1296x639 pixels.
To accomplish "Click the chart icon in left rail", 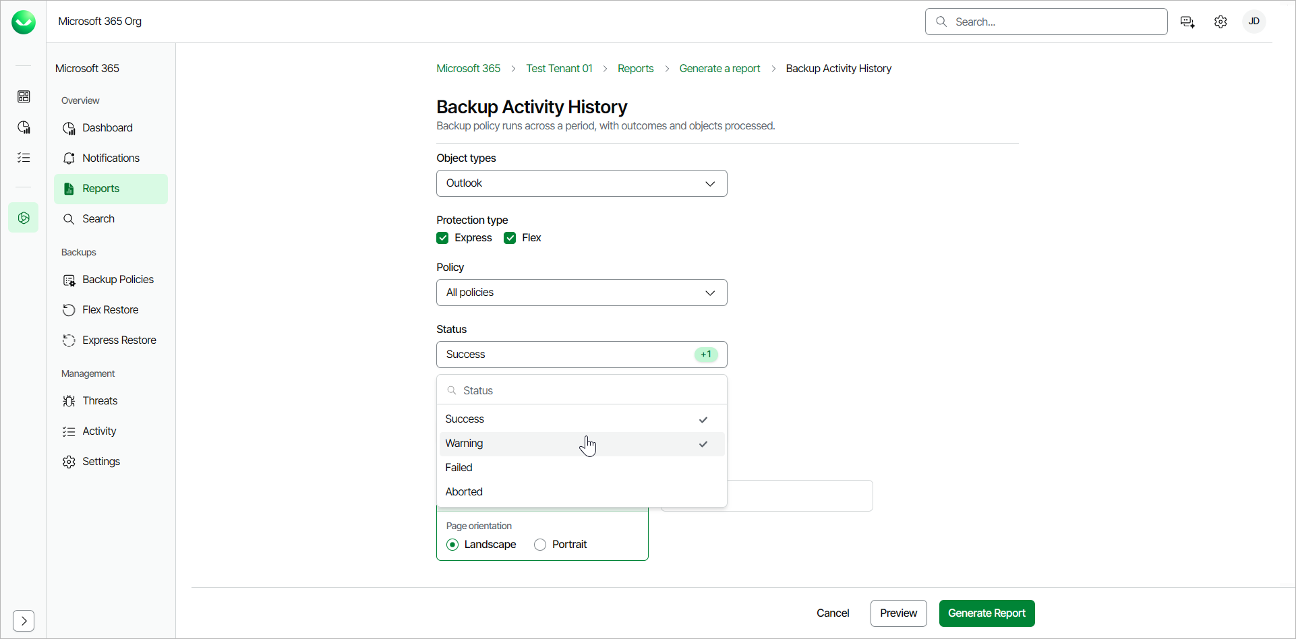I will pos(24,127).
